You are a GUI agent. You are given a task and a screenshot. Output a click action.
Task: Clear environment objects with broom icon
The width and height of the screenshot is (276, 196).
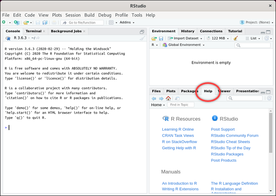click(x=235, y=38)
